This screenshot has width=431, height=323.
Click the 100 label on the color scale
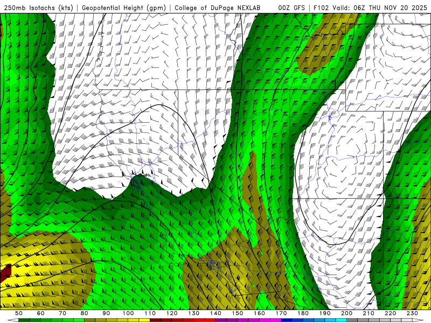point(128,313)
